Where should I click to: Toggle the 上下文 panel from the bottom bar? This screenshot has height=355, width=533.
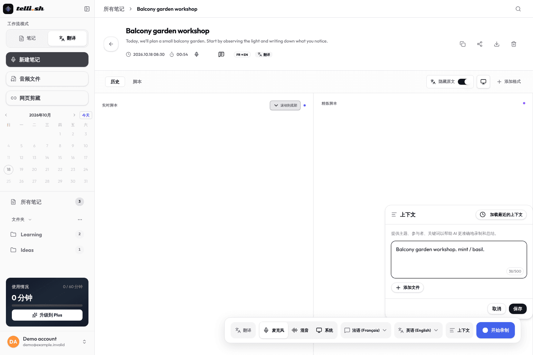tap(459, 330)
